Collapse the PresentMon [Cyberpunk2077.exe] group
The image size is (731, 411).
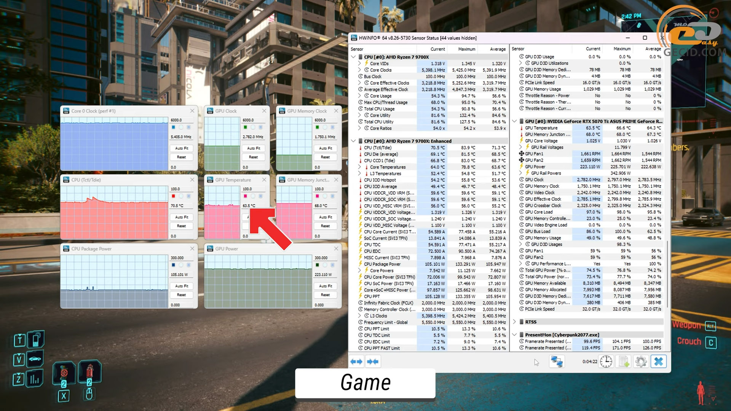tap(514, 335)
